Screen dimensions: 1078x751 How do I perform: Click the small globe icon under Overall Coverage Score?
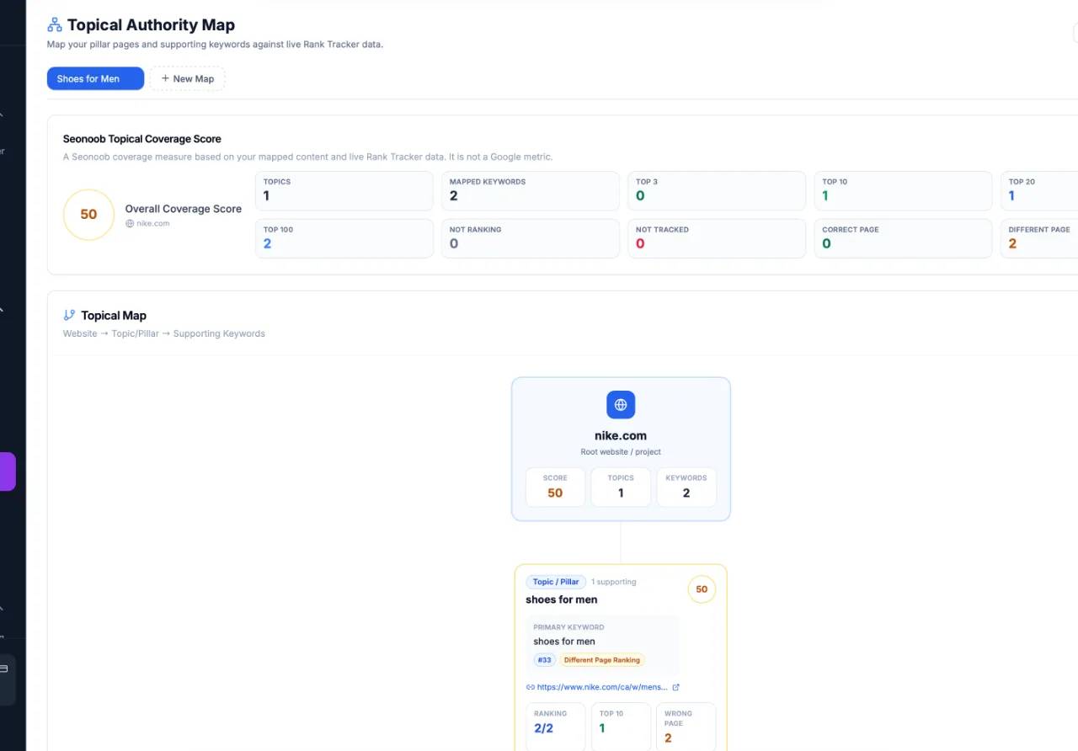tap(130, 223)
